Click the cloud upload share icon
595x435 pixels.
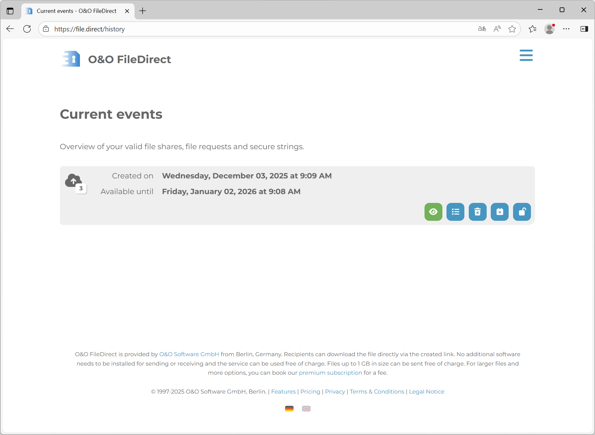click(73, 181)
